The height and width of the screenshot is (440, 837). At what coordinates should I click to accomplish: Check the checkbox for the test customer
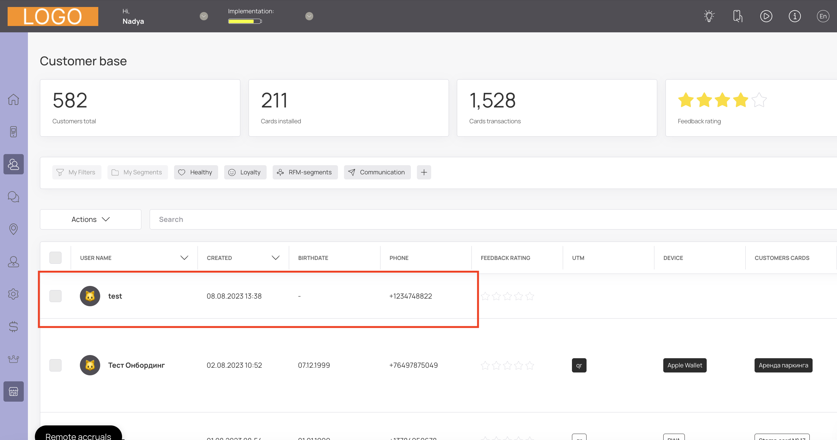click(55, 296)
